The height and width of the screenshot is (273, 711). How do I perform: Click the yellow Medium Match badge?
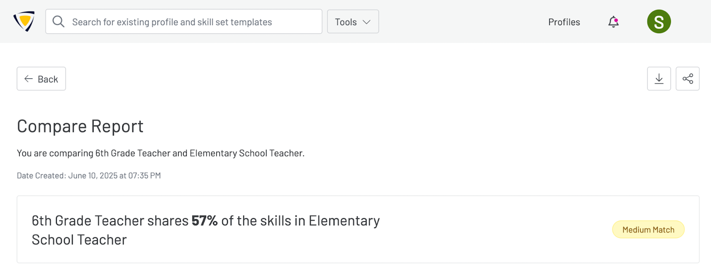click(648, 230)
